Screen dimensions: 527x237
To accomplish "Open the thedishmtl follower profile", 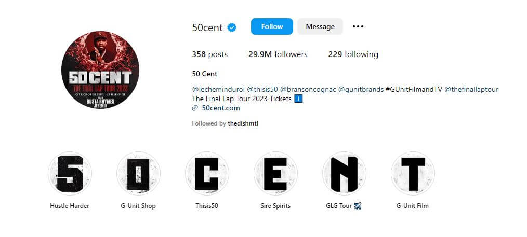I will click(243, 123).
